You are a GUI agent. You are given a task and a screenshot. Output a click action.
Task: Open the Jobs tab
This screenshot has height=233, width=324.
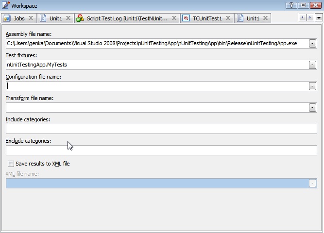[x=18, y=18]
